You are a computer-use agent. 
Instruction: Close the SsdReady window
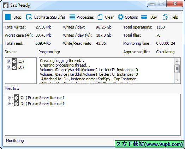click(175, 4)
